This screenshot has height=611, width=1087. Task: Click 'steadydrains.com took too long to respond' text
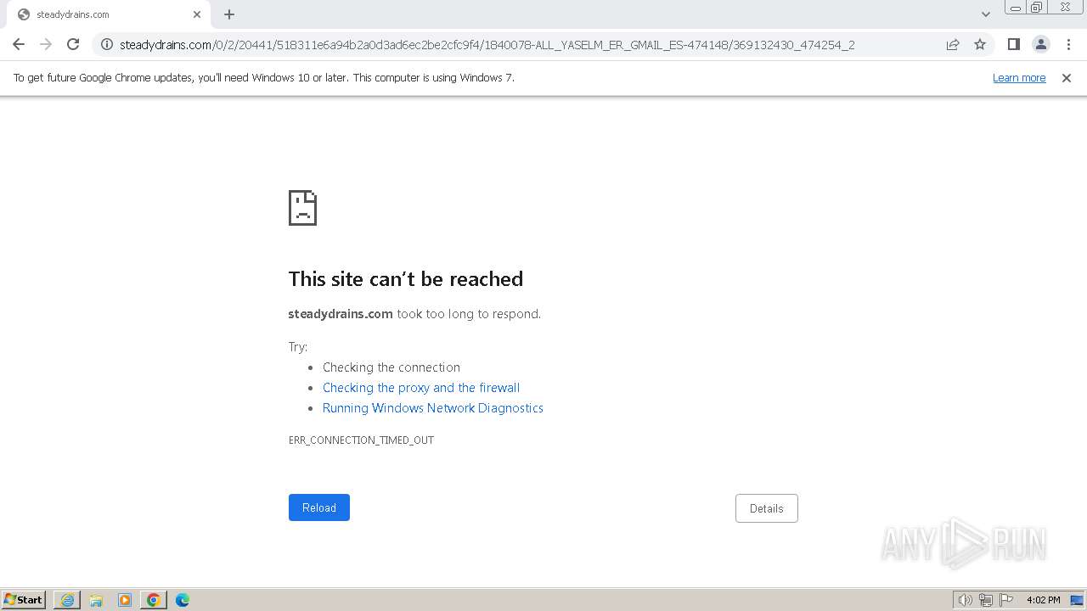pyautogui.click(x=414, y=314)
